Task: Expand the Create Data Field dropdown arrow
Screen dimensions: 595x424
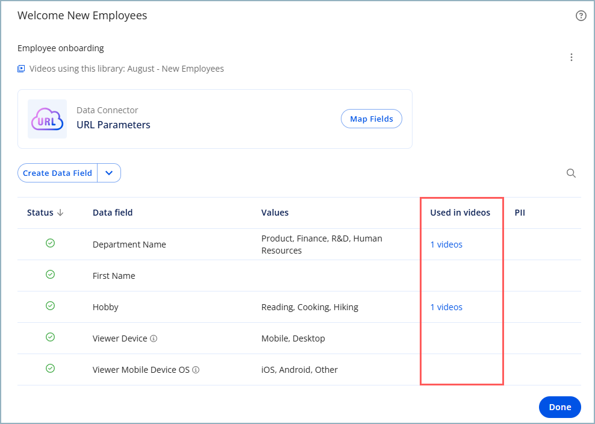Action: [x=109, y=173]
